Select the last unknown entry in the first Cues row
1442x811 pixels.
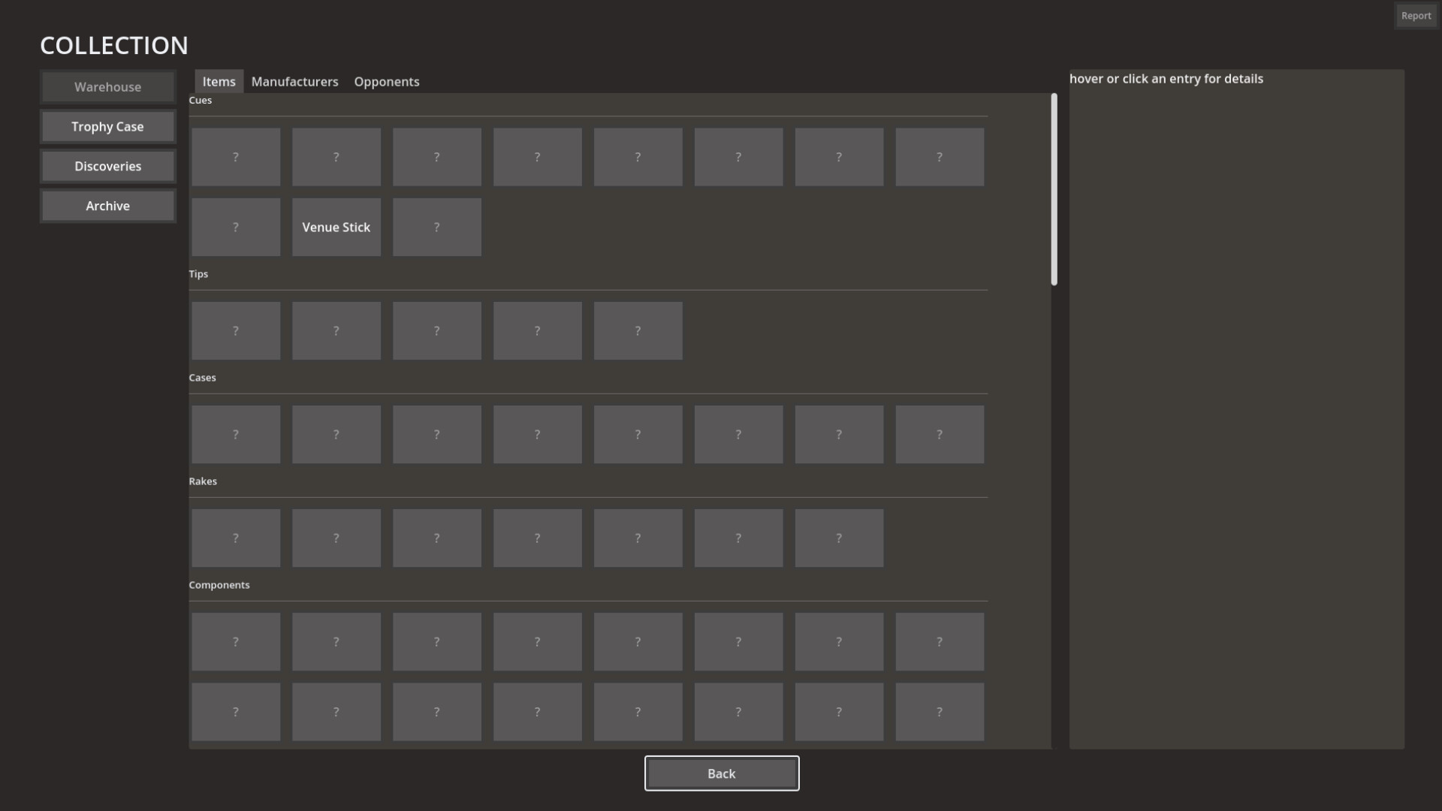coord(940,157)
